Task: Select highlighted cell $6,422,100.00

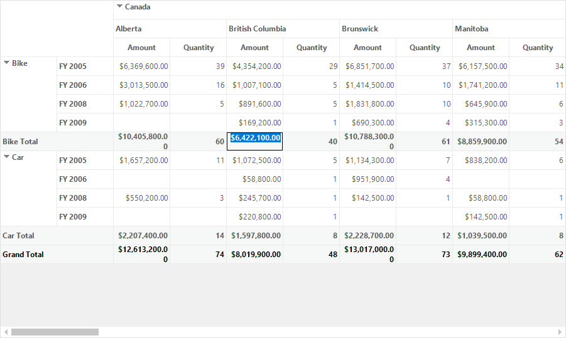Action: (255, 141)
